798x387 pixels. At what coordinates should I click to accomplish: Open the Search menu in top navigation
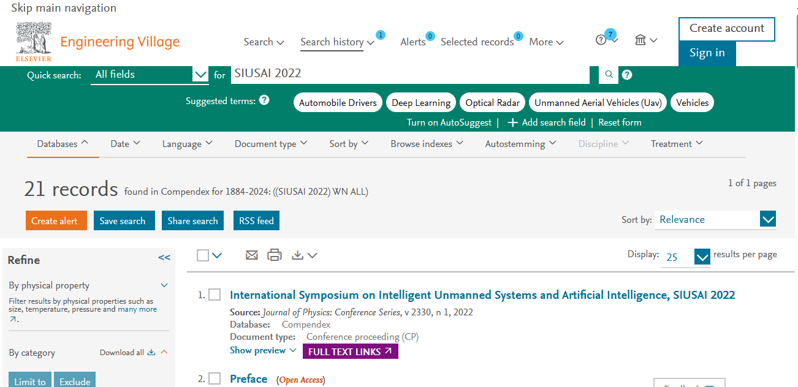click(x=264, y=42)
